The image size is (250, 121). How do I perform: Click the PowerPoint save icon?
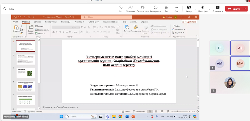(15, 17)
